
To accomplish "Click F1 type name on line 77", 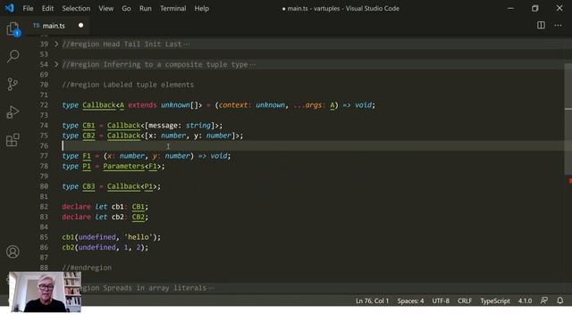I will click(x=87, y=156).
